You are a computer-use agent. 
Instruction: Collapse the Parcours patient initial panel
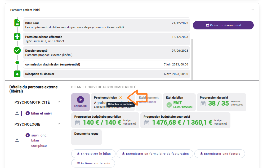(x=252, y=10)
